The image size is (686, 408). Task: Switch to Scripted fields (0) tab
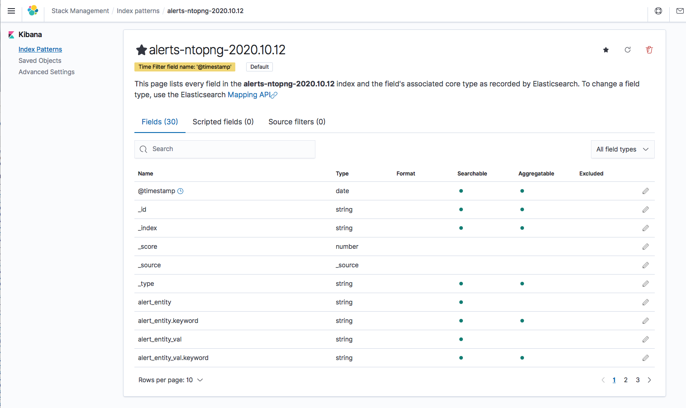pyautogui.click(x=223, y=122)
